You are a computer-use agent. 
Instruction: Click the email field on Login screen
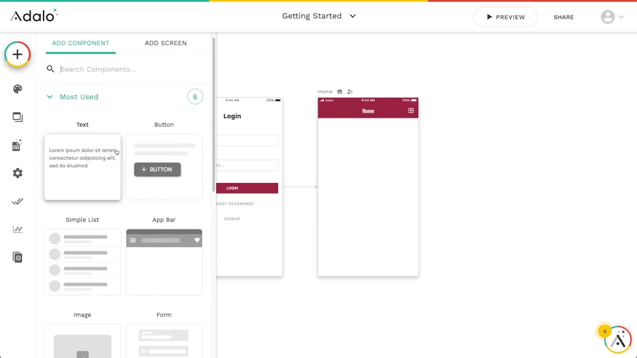pos(247,141)
